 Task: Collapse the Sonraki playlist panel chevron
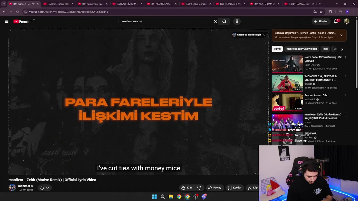click(x=341, y=35)
